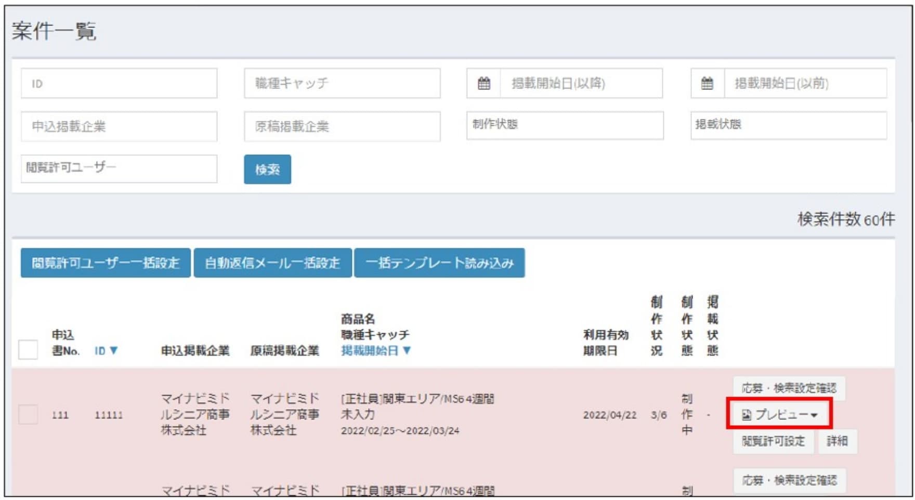Open the 制作状態 filter dropdown
Image resolution: width=915 pixels, height=500 pixels.
tap(565, 125)
